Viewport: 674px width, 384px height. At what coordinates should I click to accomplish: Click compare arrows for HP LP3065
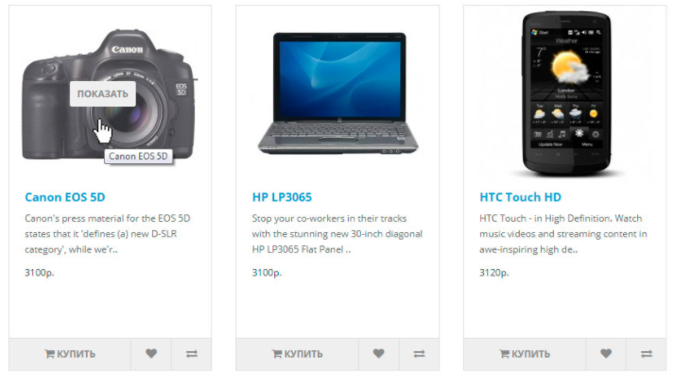point(419,354)
